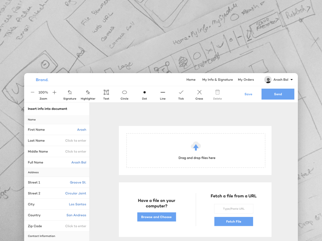Insert Full Name value Arash Bal
322x241 pixels.
78,162
